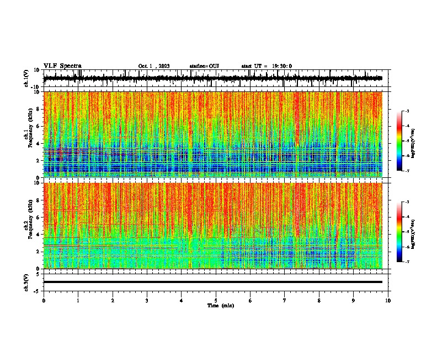Click the "4" tick on the time axis

pos(182,301)
